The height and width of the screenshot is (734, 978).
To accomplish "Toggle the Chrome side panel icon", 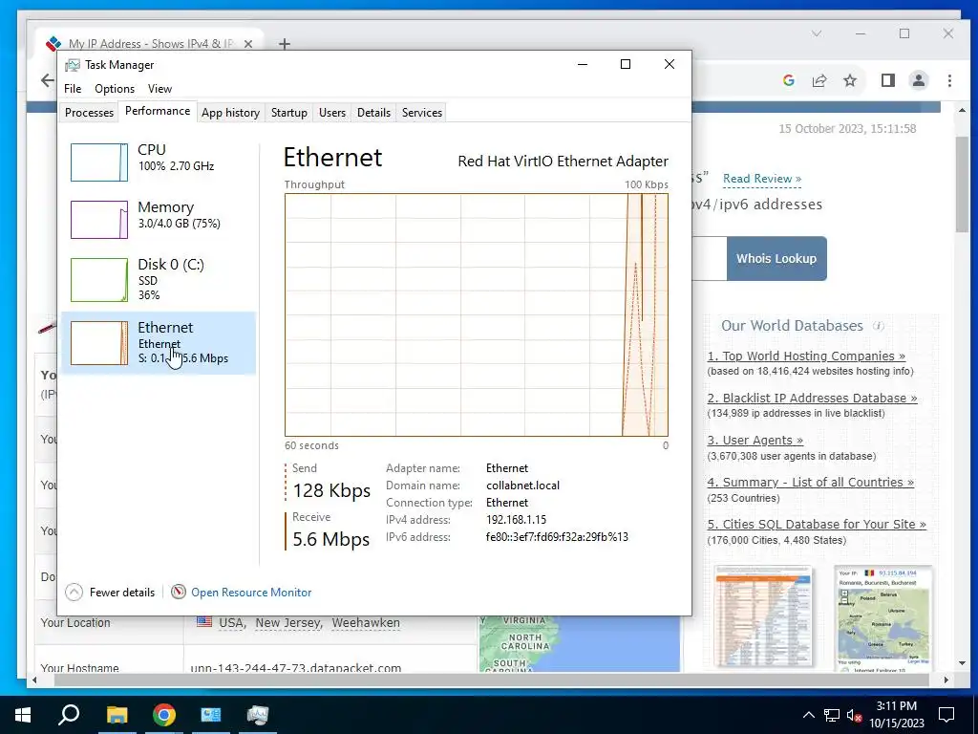I will (x=888, y=80).
